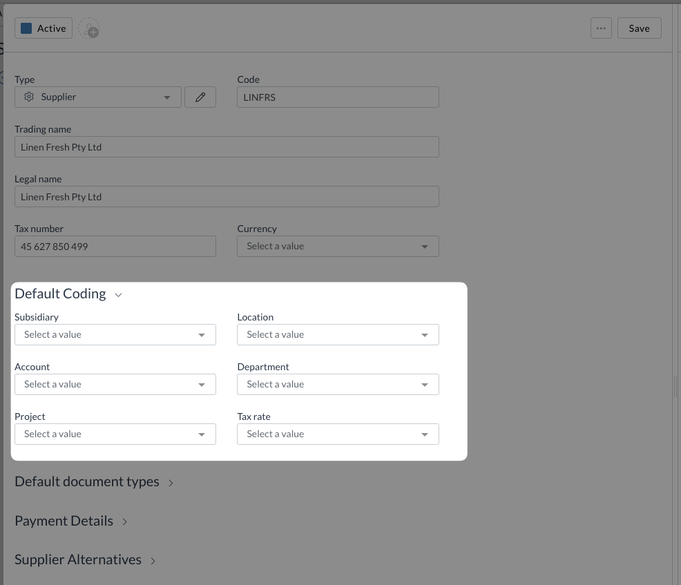Open the Currency dropdown
The height and width of the screenshot is (585, 681).
point(338,247)
